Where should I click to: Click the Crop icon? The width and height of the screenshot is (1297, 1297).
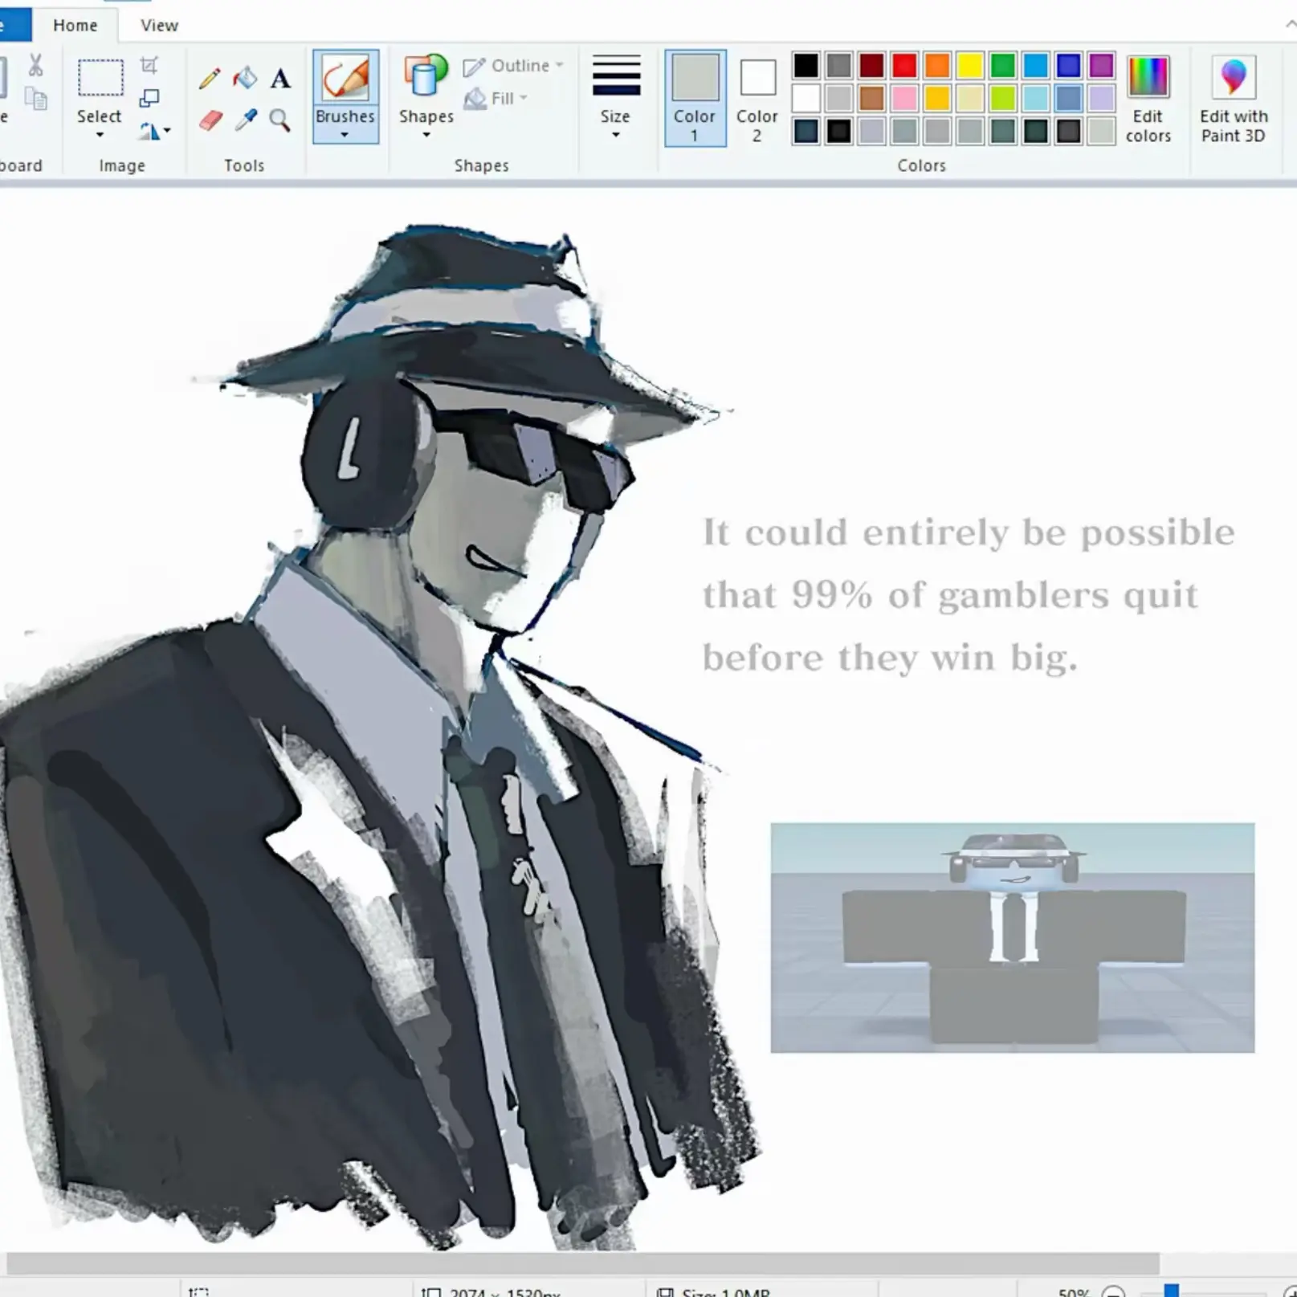click(x=149, y=65)
